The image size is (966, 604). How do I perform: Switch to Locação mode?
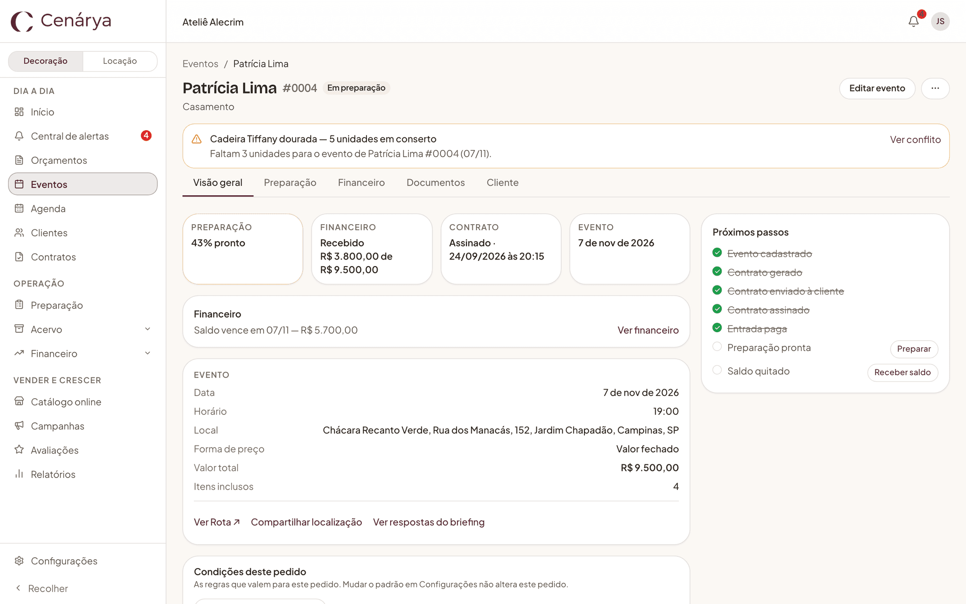pyautogui.click(x=120, y=61)
